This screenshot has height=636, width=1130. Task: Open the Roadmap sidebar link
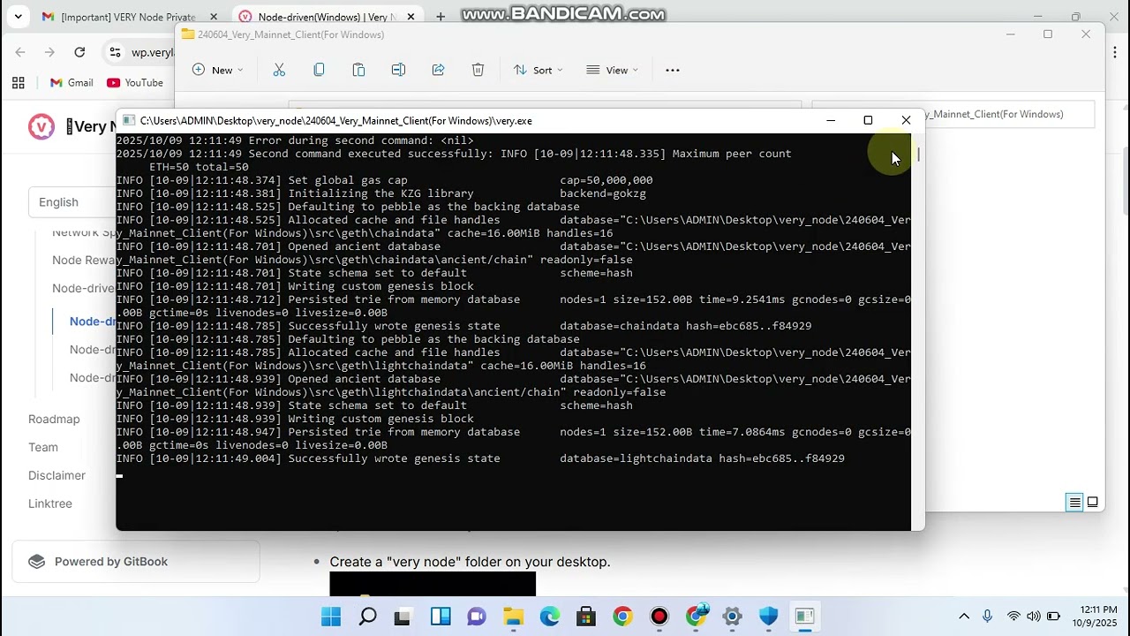point(54,419)
